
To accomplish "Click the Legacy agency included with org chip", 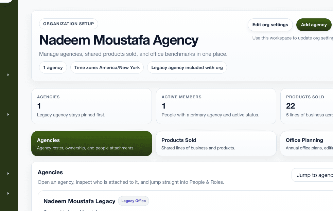I will (187, 67).
